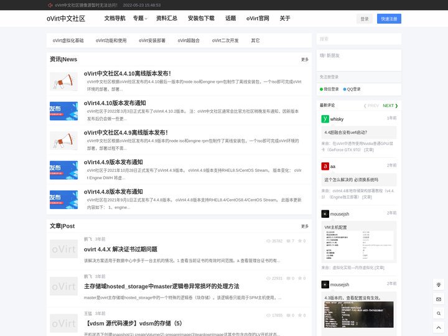
Task: Click the speaker announcement icon in top bar
Action: [50, 5]
